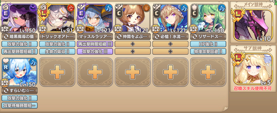This screenshot has width=277, height=113.
Task: Add ability to brown-haired character's first plus slot
Action: (133, 44)
